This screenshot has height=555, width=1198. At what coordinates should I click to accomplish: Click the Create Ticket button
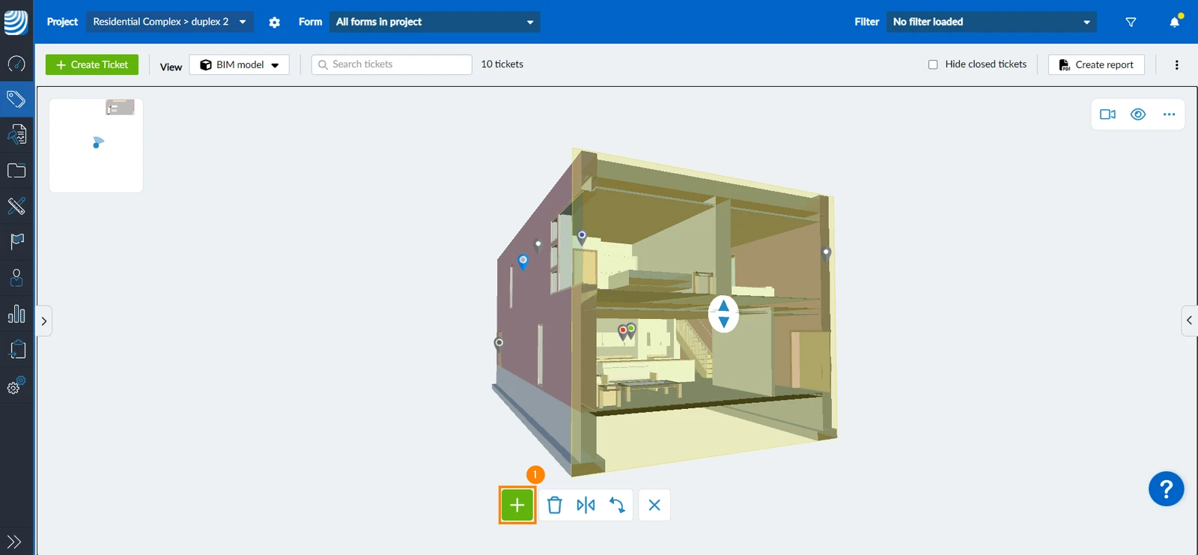click(92, 65)
